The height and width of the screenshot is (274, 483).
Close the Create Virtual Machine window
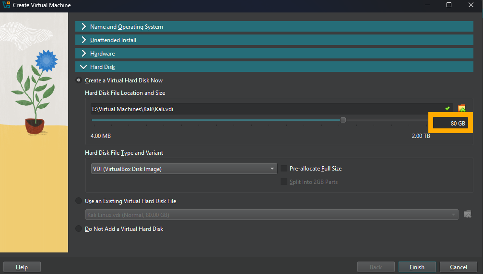point(471,5)
